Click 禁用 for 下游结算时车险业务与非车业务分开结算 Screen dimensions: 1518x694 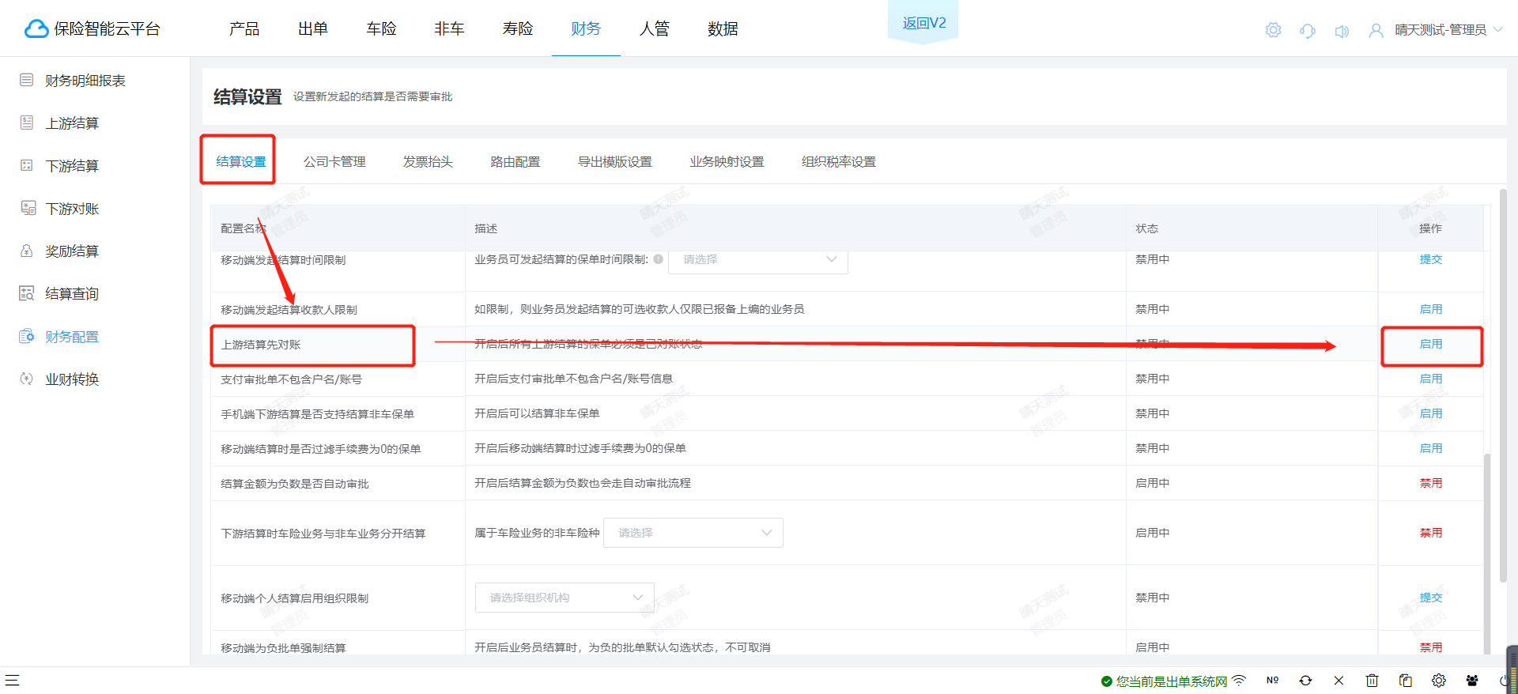coord(1431,533)
